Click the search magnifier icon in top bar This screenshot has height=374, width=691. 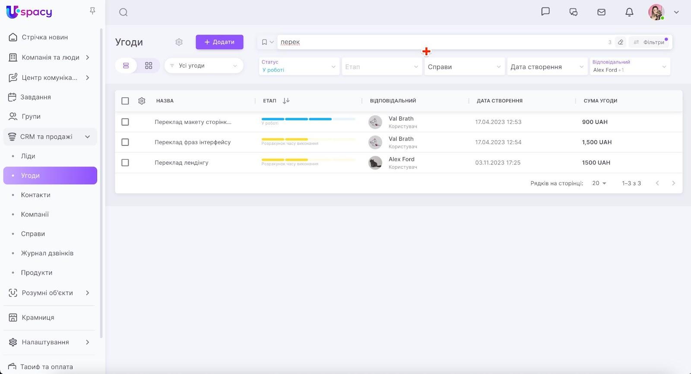coord(123,13)
